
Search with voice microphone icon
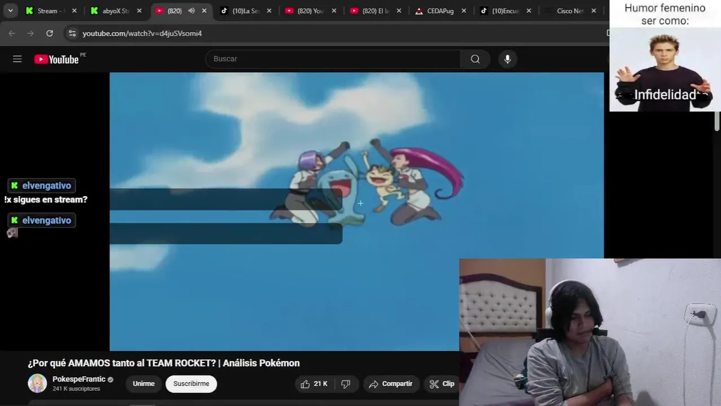click(507, 59)
